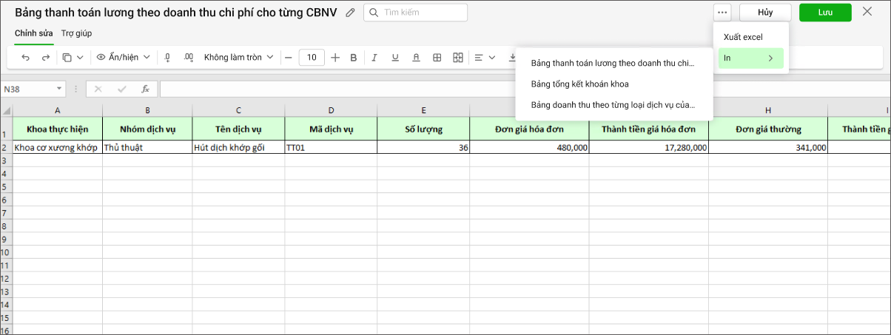Switch to the Trợ giúp tab

pos(77,33)
